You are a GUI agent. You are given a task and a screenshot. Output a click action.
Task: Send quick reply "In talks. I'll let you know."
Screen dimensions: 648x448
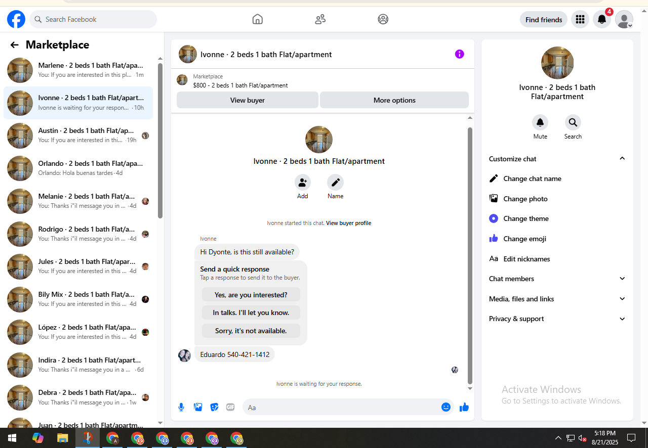coord(251,312)
